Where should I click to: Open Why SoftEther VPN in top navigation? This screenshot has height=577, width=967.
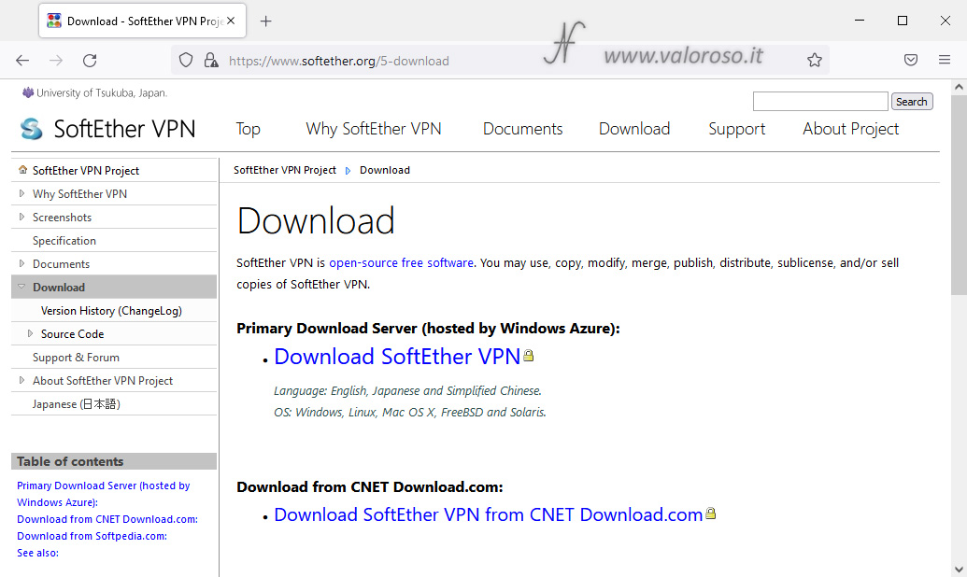pyautogui.click(x=374, y=129)
